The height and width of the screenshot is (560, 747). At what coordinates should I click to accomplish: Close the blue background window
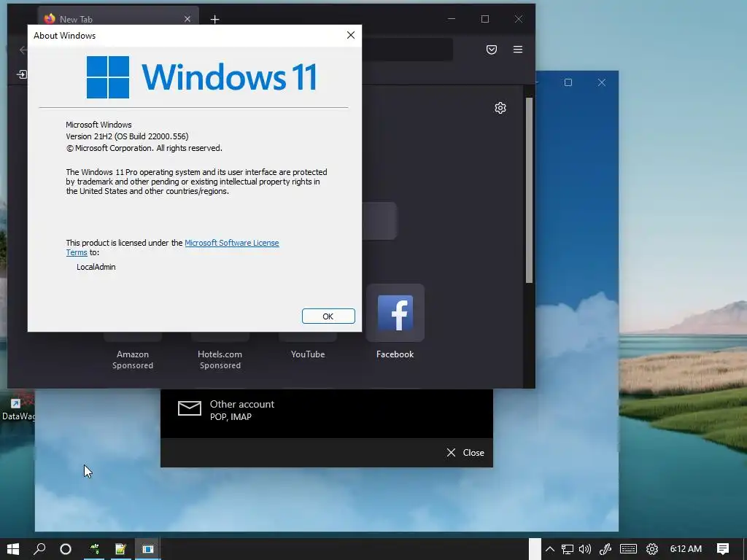pos(602,82)
